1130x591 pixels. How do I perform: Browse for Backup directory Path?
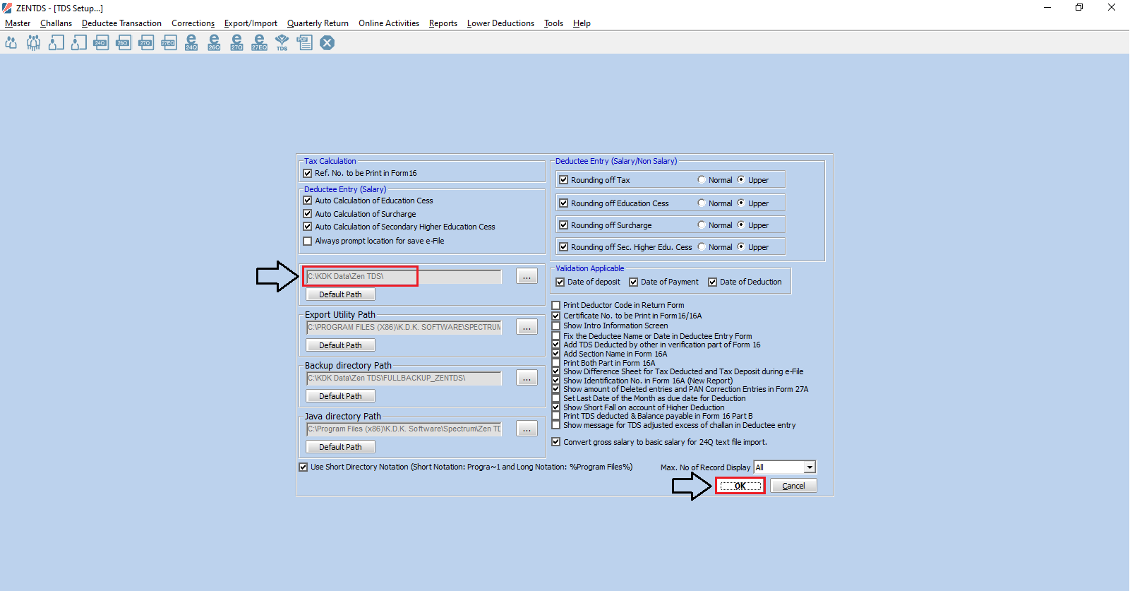(x=527, y=378)
